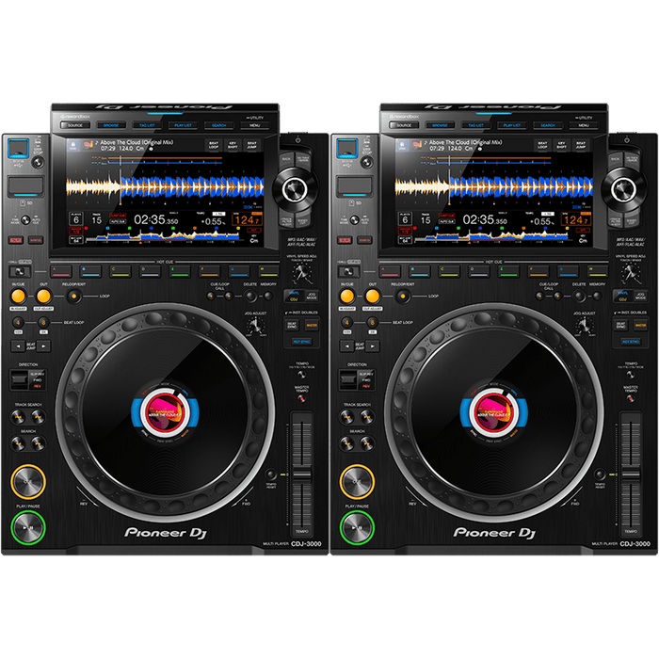Tap the jog wheel on right deck
Screen dimensions: 659x659
tap(494, 412)
